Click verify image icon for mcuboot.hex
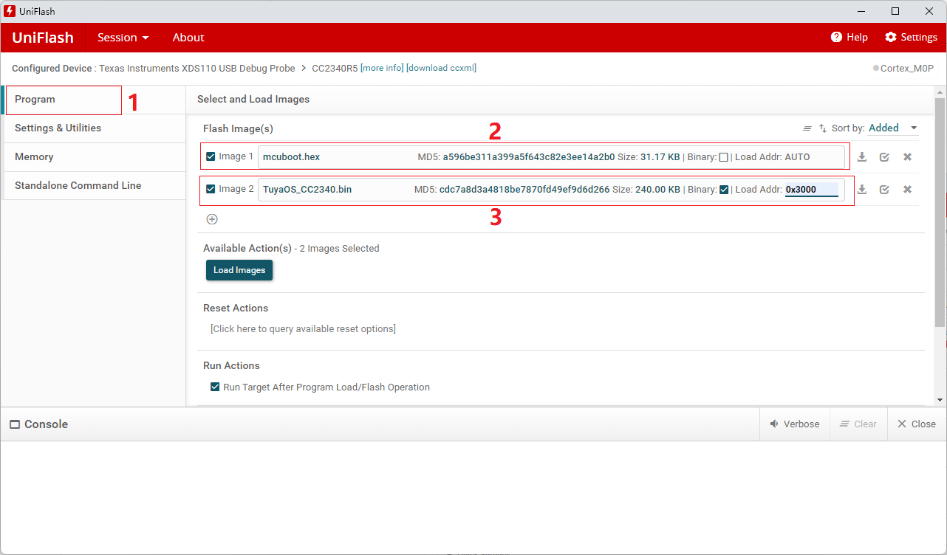 coord(884,157)
